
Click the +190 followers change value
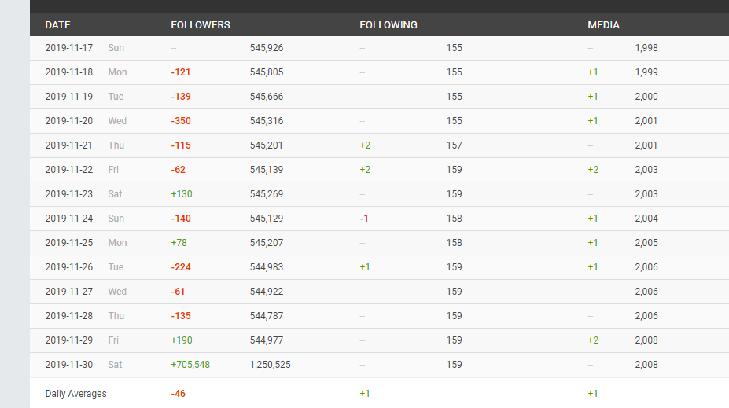(182, 340)
